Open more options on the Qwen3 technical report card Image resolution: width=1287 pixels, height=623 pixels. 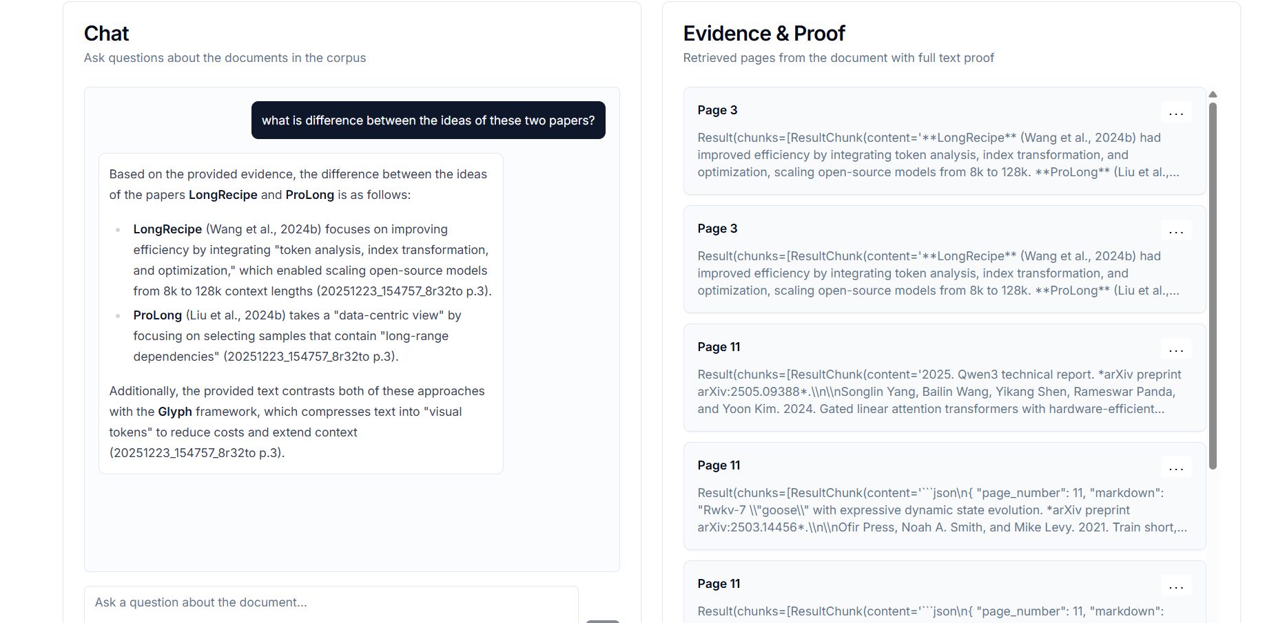(1176, 348)
